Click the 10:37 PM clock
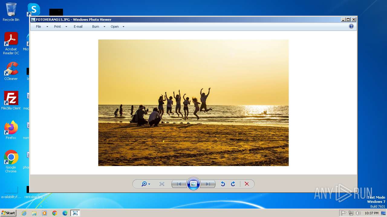This screenshot has width=387, height=217. 372,213
